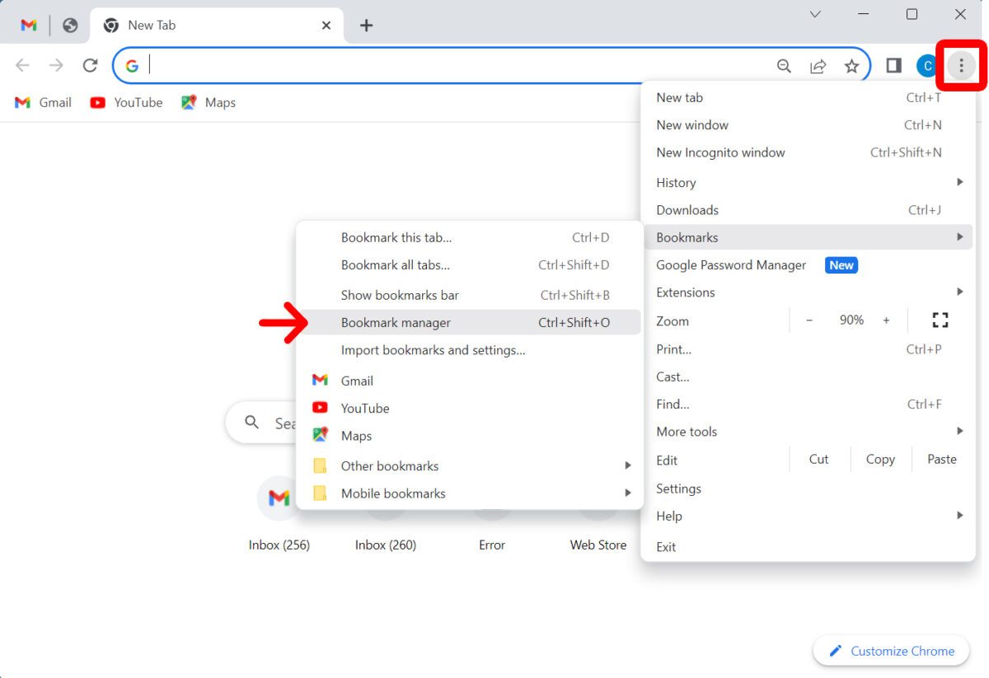Expand the More tools submenu
This screenshot has width=989, height=678.
[960, 431]
